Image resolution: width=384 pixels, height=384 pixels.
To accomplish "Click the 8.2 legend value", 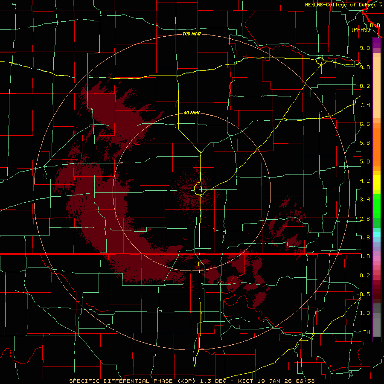I will pos(365,86).
